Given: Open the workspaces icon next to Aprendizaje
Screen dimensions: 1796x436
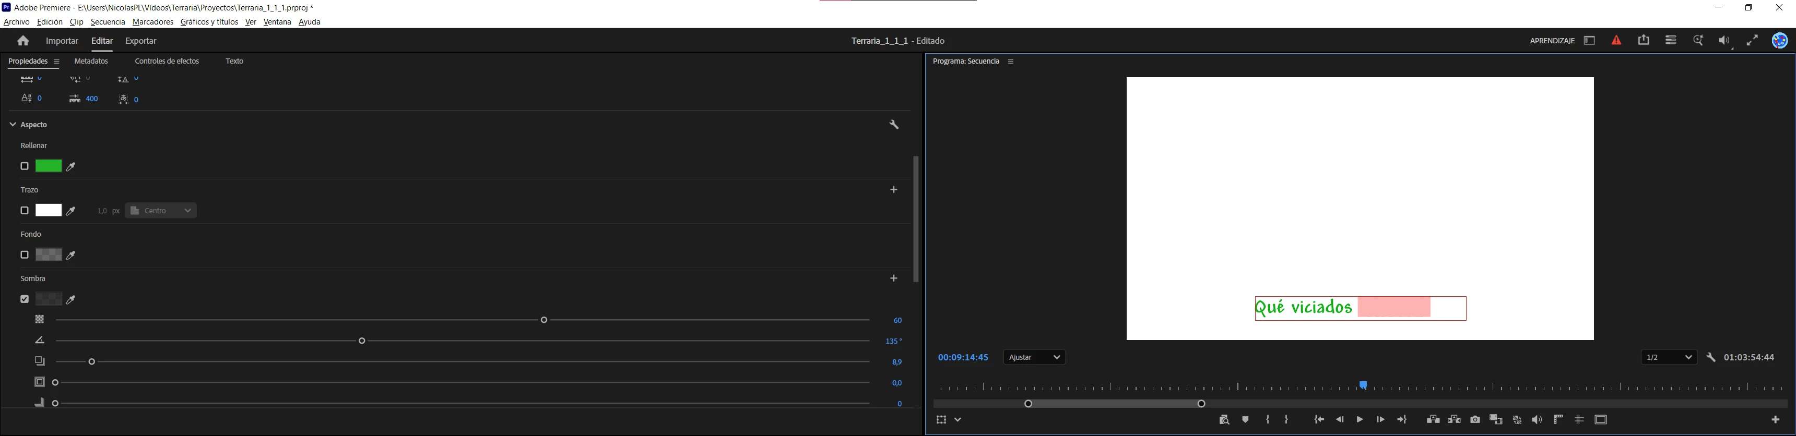Looking at the screenshot, I should (1590, 41).
